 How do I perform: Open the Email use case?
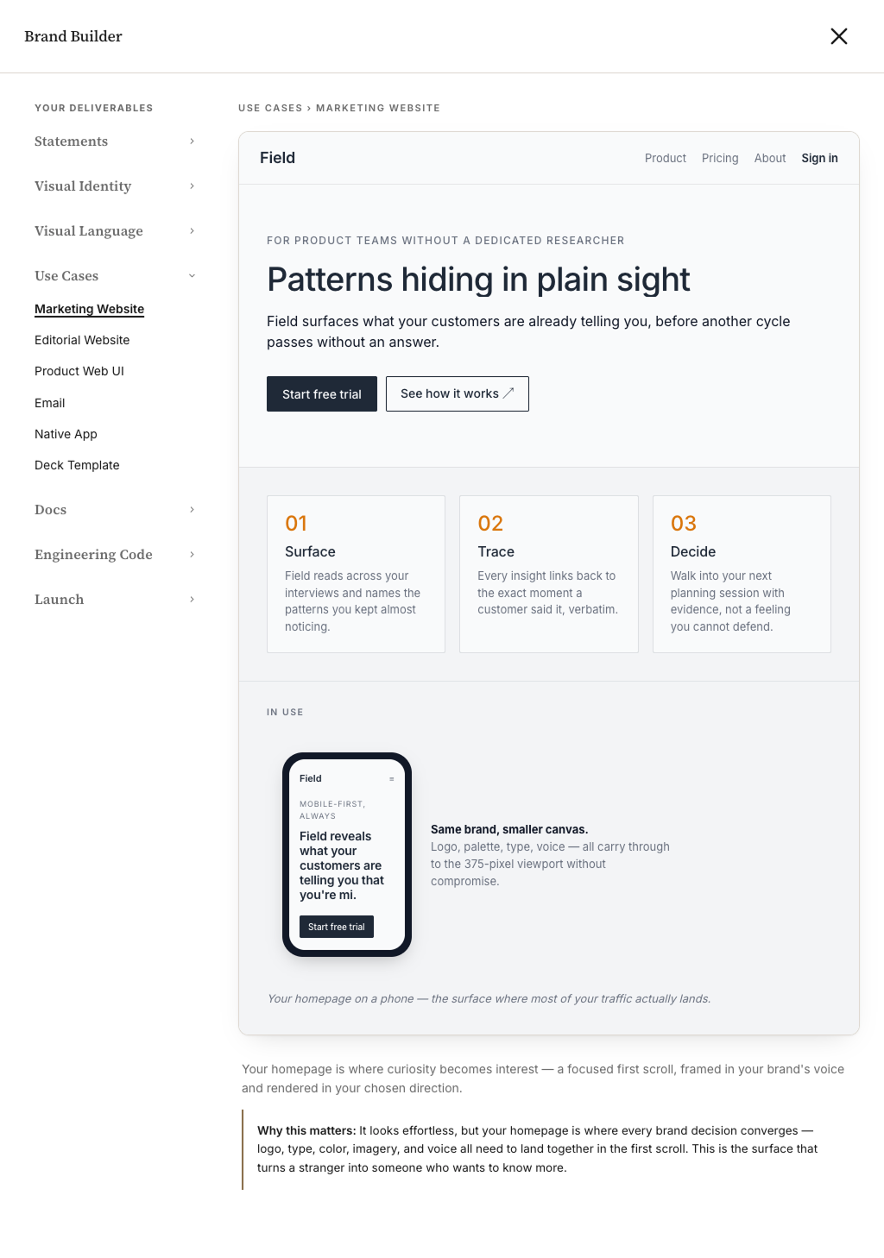(x=50, y=403)
